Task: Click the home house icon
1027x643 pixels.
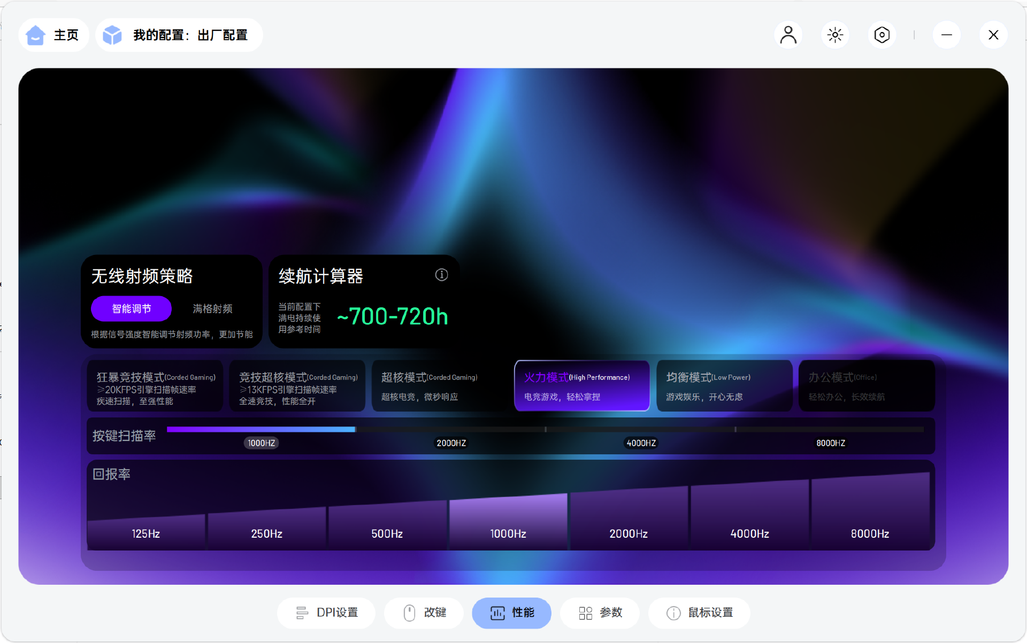Action: click(36, 35)
